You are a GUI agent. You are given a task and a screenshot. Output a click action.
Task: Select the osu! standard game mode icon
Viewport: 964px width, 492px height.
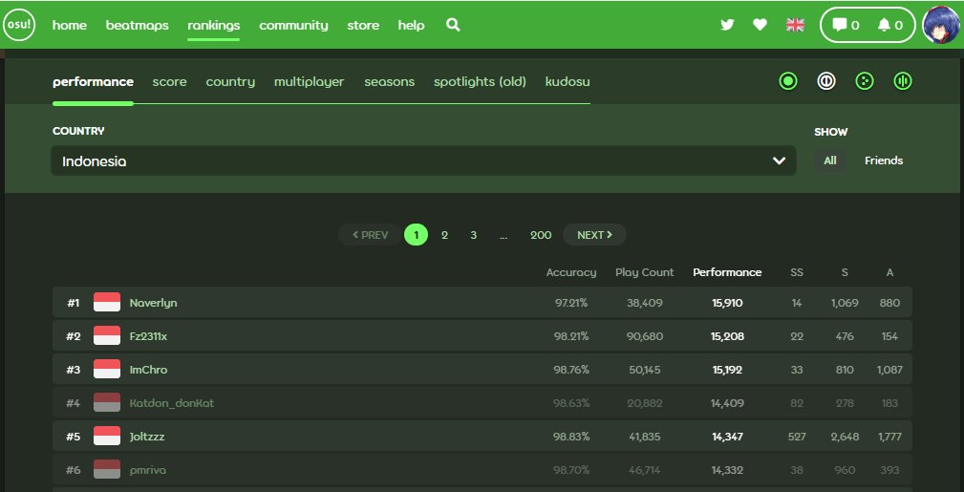click(x=788, y=81)
